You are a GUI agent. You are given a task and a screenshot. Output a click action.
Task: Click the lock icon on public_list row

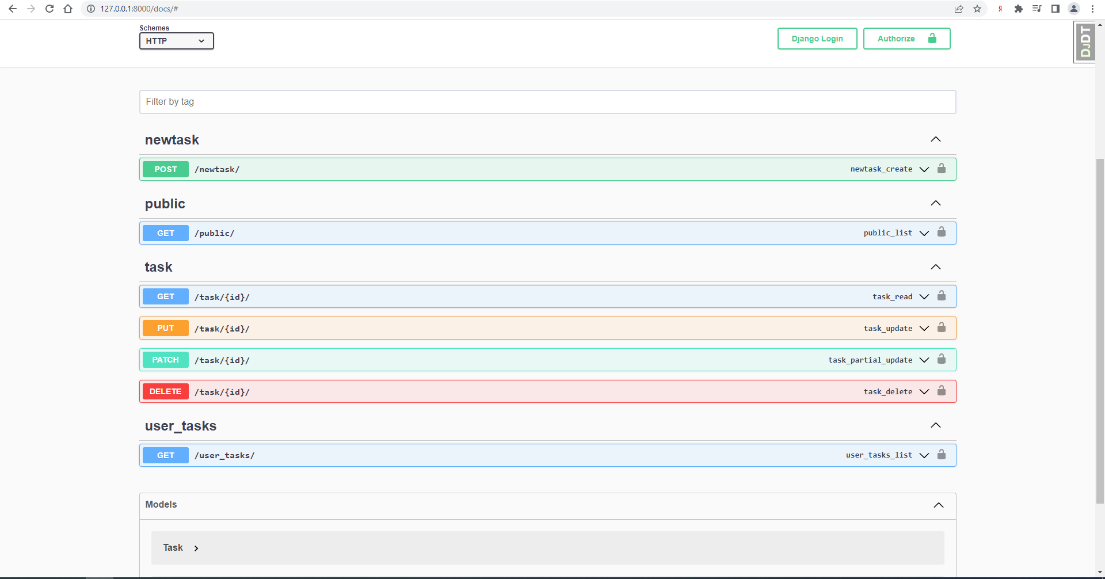(942, 232)
